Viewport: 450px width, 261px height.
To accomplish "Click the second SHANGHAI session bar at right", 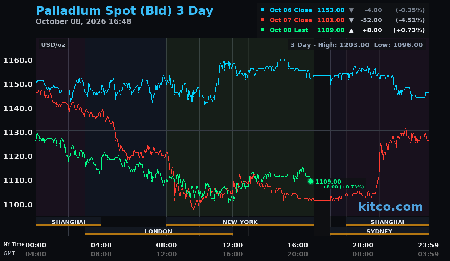I will point(387,222).
